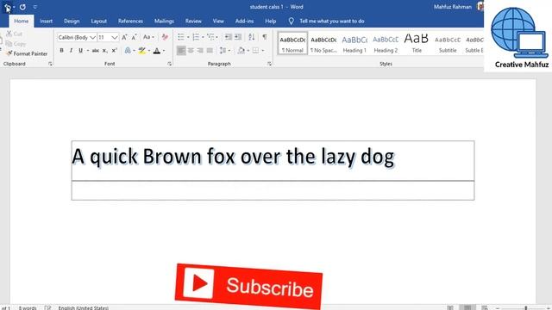
Task: Apply the yellow Text Highlight Color
Action: tap(141, 51)
